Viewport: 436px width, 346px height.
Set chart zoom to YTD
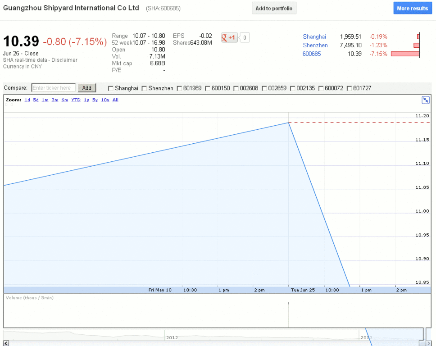(x=76, y=100)
